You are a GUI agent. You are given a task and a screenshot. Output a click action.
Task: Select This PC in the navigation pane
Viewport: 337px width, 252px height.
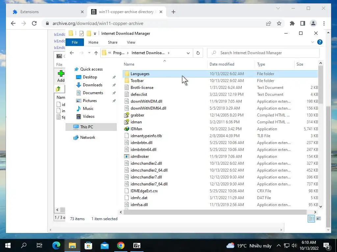point(91,127)
